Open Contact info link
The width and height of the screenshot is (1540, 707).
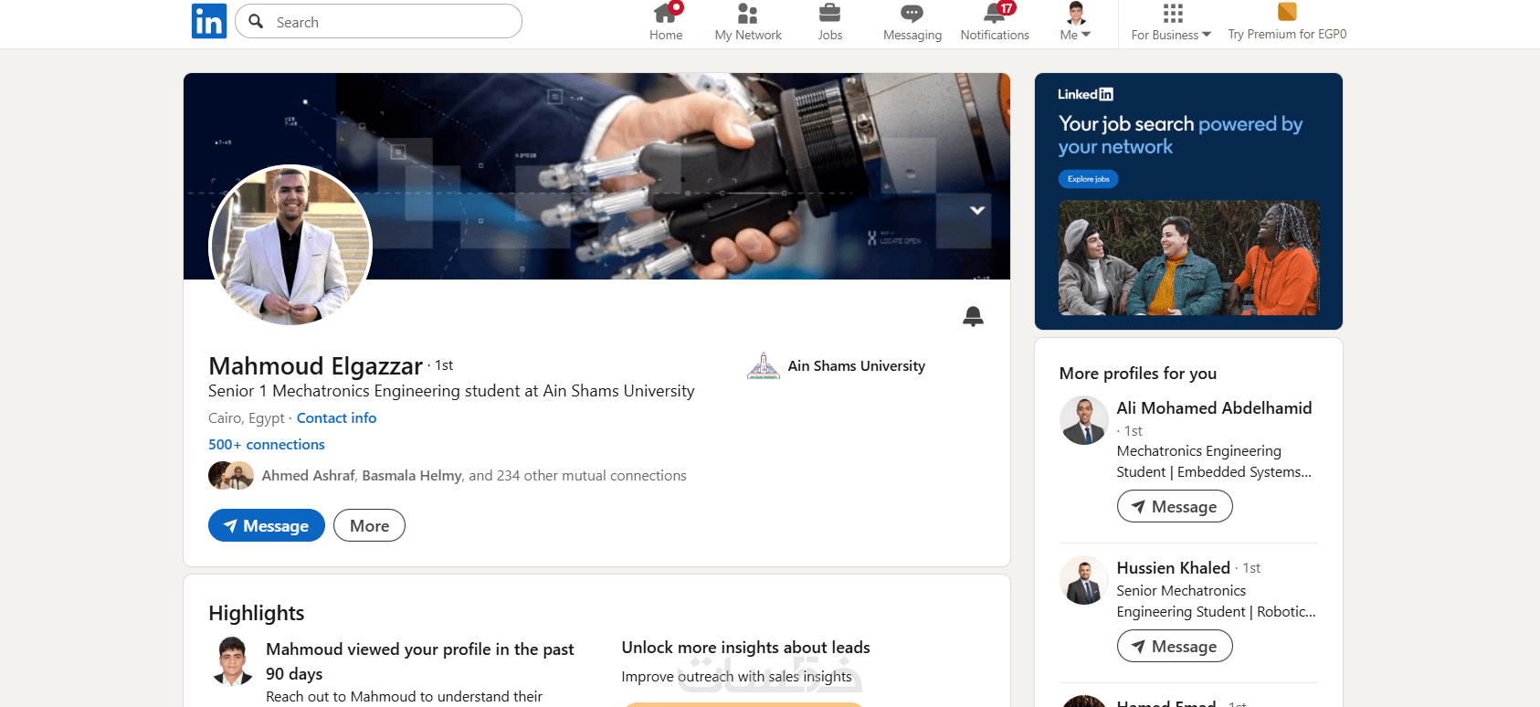(x=336, y=417)
